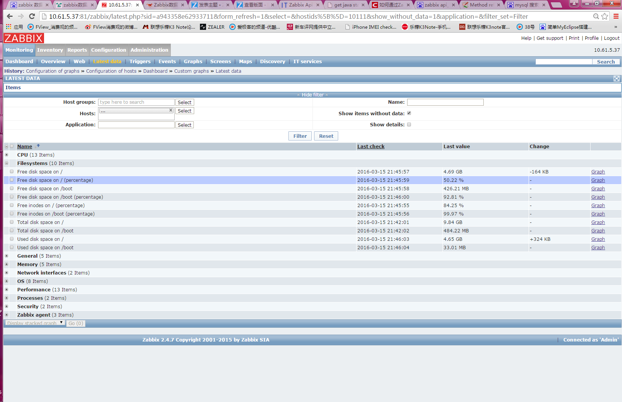Tick select-all checkbox in table header
622x402 pixels.
click(12, 146)
